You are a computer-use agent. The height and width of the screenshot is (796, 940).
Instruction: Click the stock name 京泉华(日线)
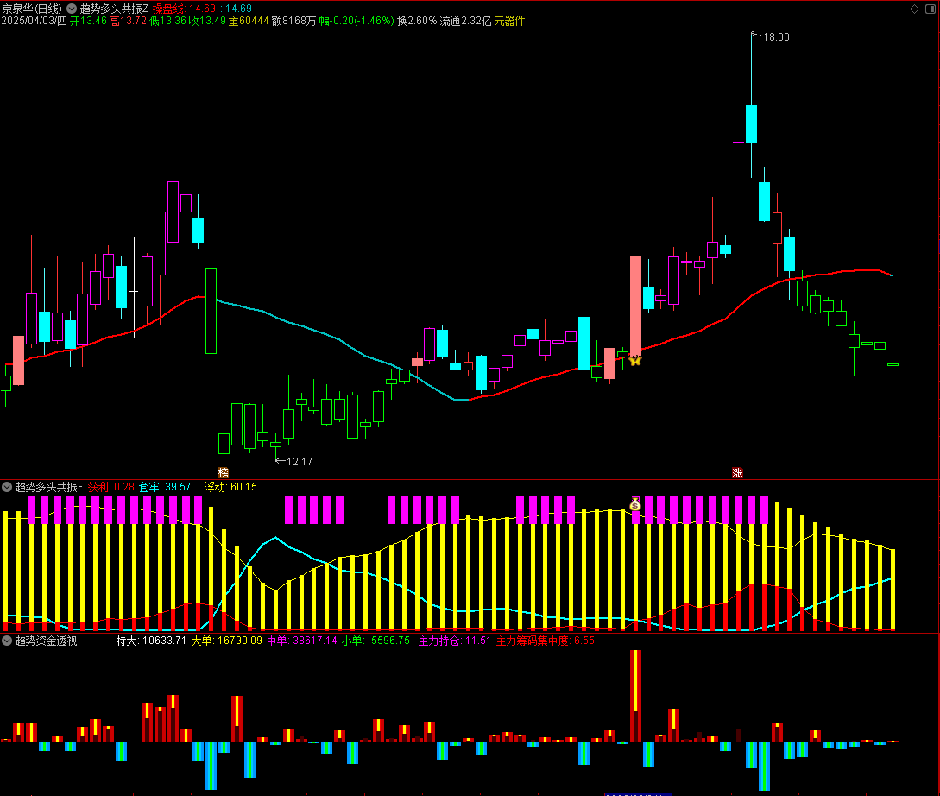32,9
